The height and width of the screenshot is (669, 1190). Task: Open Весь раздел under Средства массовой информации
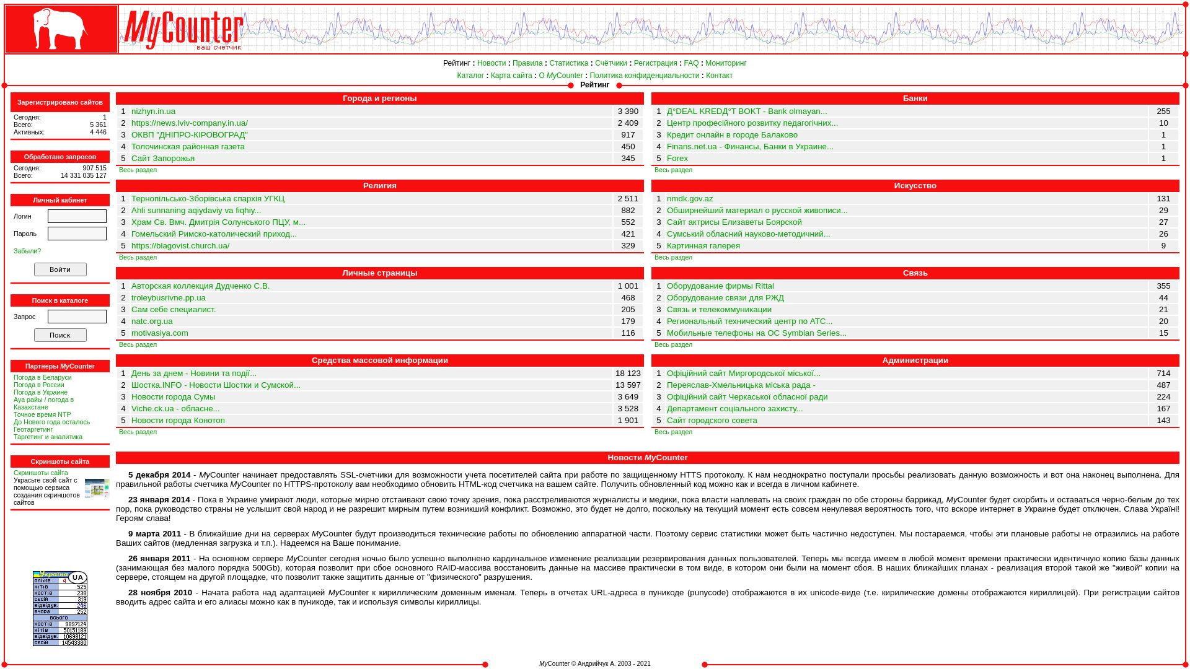click(138, 432)
